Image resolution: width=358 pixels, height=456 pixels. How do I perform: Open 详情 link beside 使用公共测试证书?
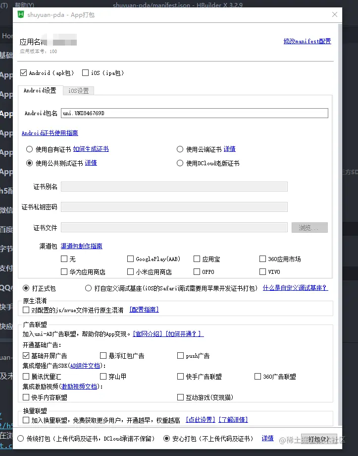91,163
